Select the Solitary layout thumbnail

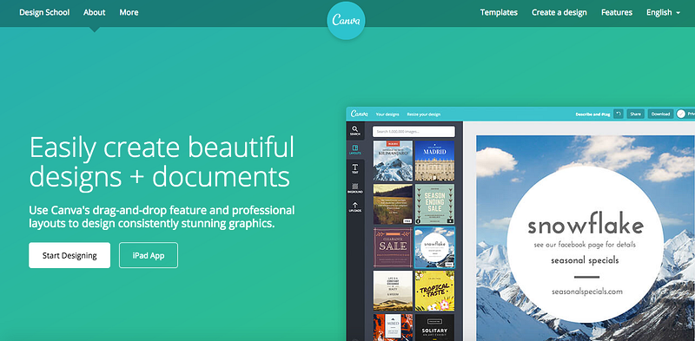pyautogui.click(x=434, y=327)
